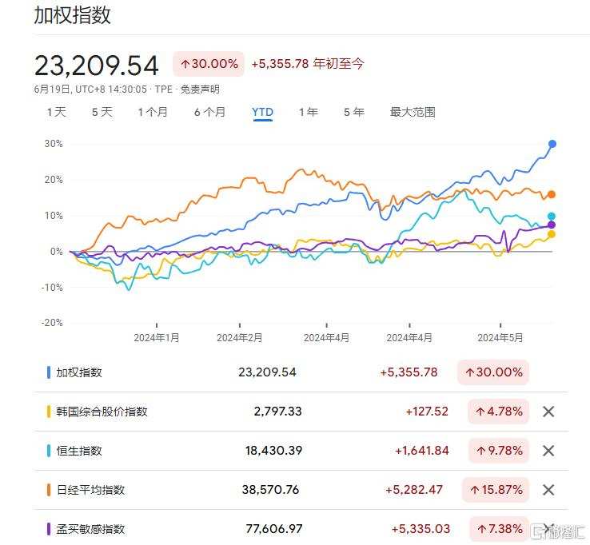Switch to the 6个月 range
Viewport: 590px width, 545px height.
click(x=209, y=112)
